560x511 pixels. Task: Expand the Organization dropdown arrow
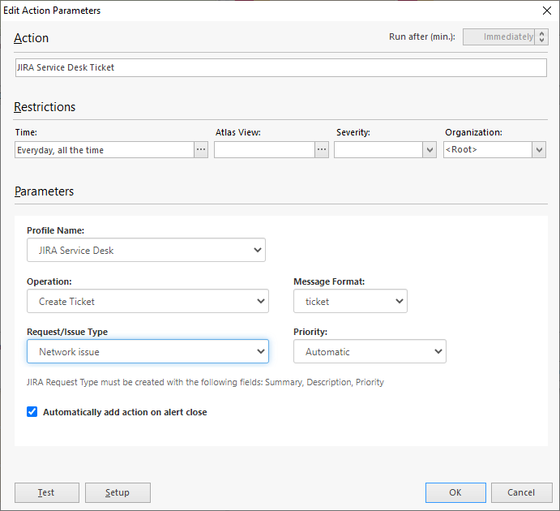tap(539, 150)
